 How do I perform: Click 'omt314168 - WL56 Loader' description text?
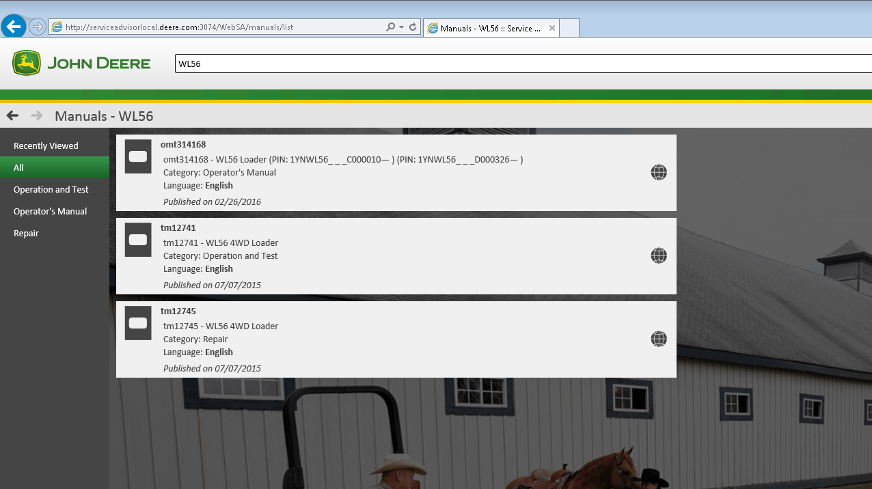343,159
